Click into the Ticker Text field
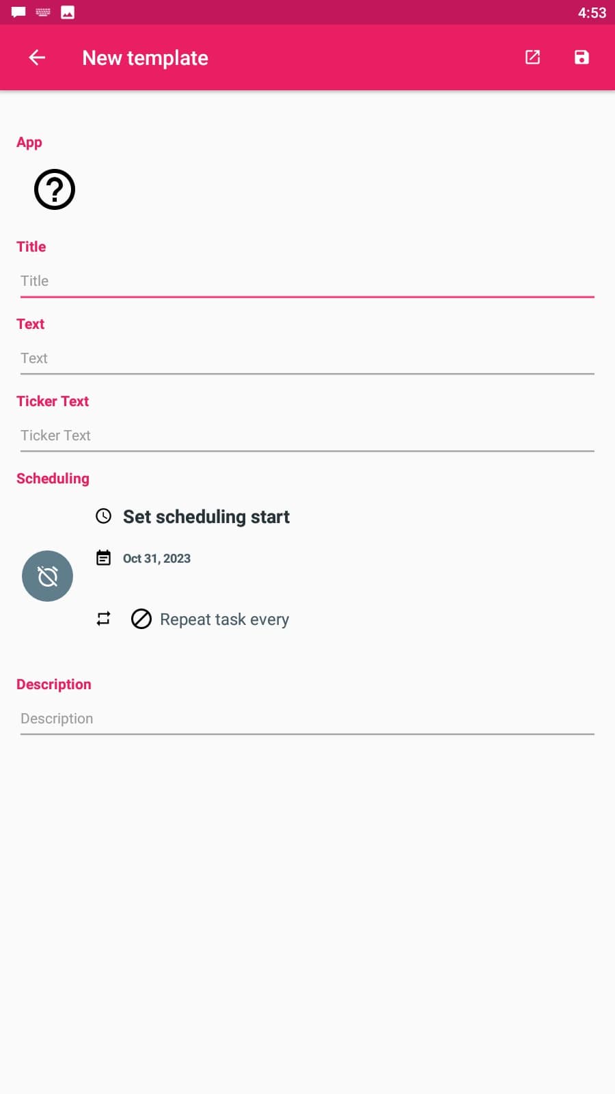The height and width of the screenshot is (1094, 615). (x=307, y=436)
